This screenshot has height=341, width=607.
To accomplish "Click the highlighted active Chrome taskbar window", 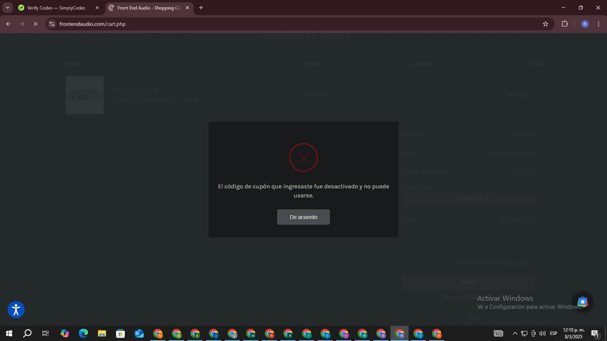I will pyautogui.click(x=399, y=334).
